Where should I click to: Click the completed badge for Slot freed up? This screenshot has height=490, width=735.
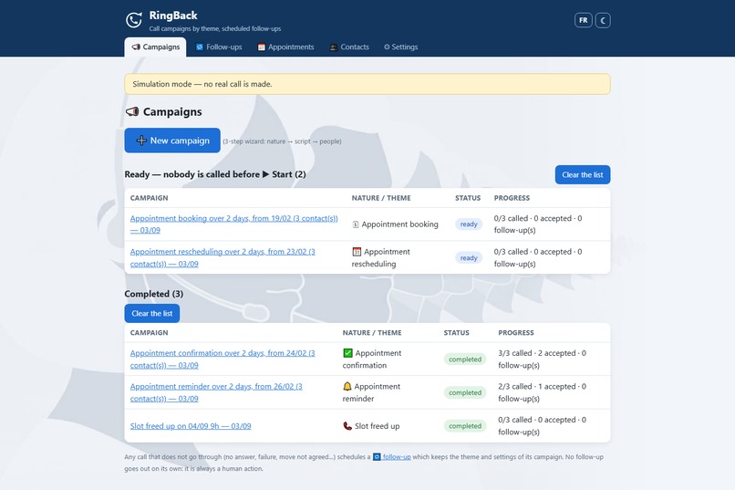[x=465, y=426]
